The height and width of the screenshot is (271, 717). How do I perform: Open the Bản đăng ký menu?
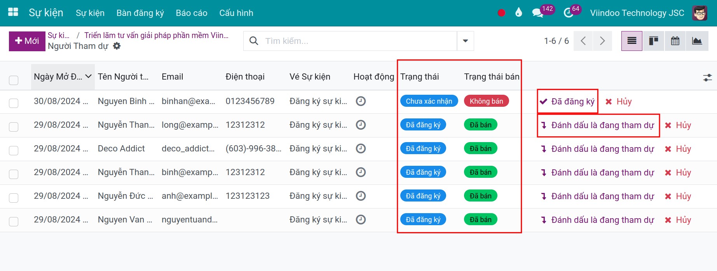coord(140,13)
